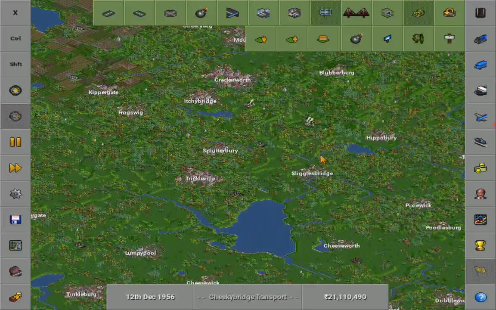Open the world map menu
The image size is (496, 310).
[15, 245]
